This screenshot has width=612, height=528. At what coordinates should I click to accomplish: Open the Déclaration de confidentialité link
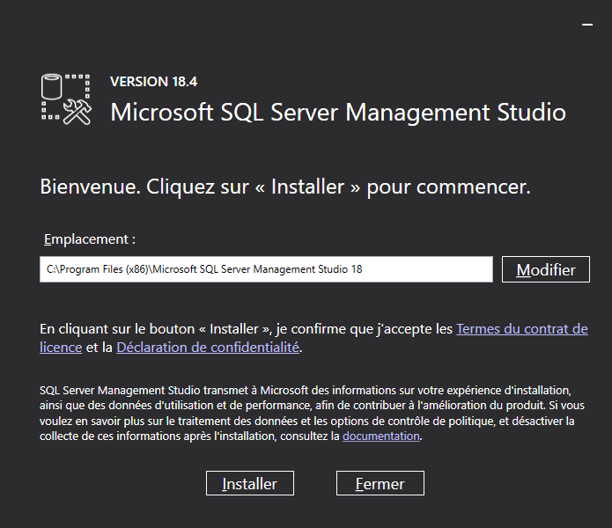coord(208,347)
